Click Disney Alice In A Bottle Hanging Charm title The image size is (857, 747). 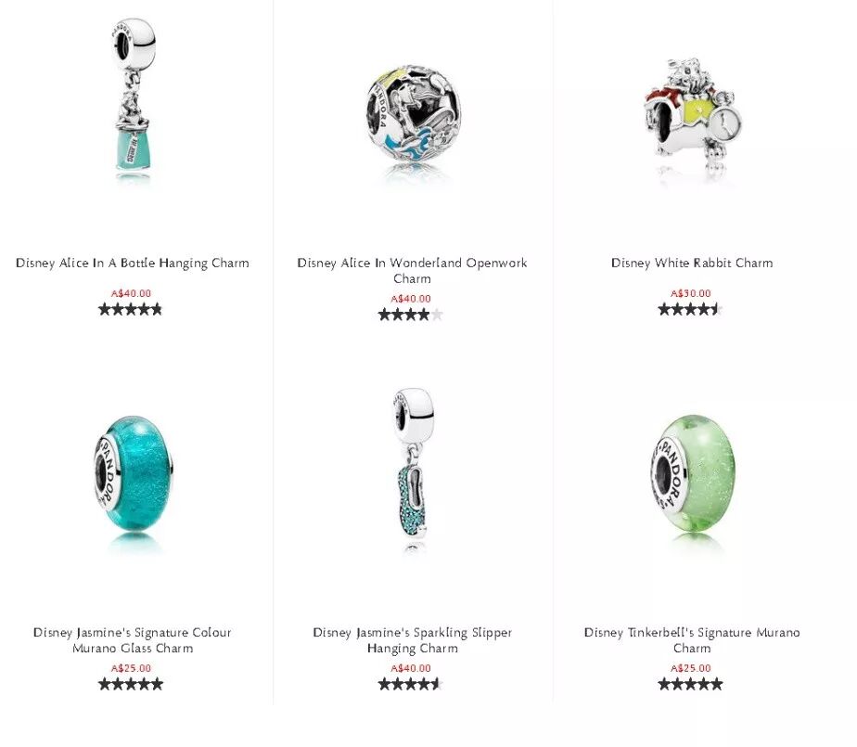(133, 264)
